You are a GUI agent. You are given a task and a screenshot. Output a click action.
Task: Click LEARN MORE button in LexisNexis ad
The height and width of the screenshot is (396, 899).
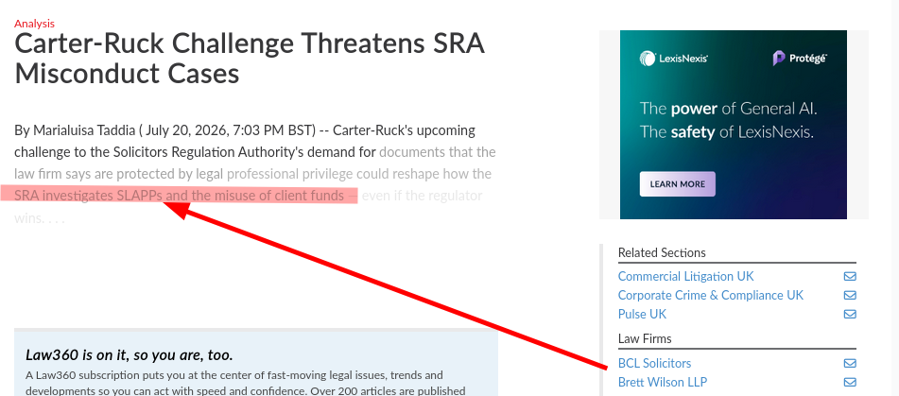coord(677,184)
